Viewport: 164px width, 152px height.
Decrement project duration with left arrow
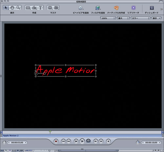143,142
